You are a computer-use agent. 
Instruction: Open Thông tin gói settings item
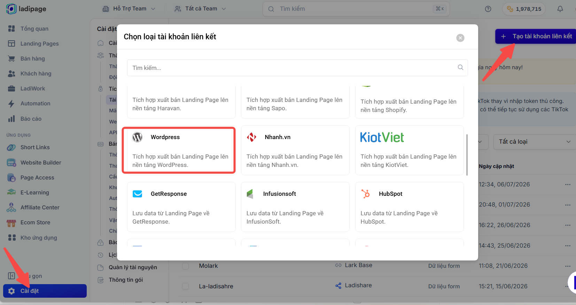point(121,280)
